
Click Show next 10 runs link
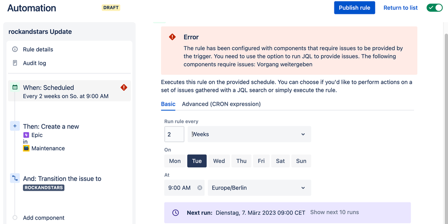(334, 212)
